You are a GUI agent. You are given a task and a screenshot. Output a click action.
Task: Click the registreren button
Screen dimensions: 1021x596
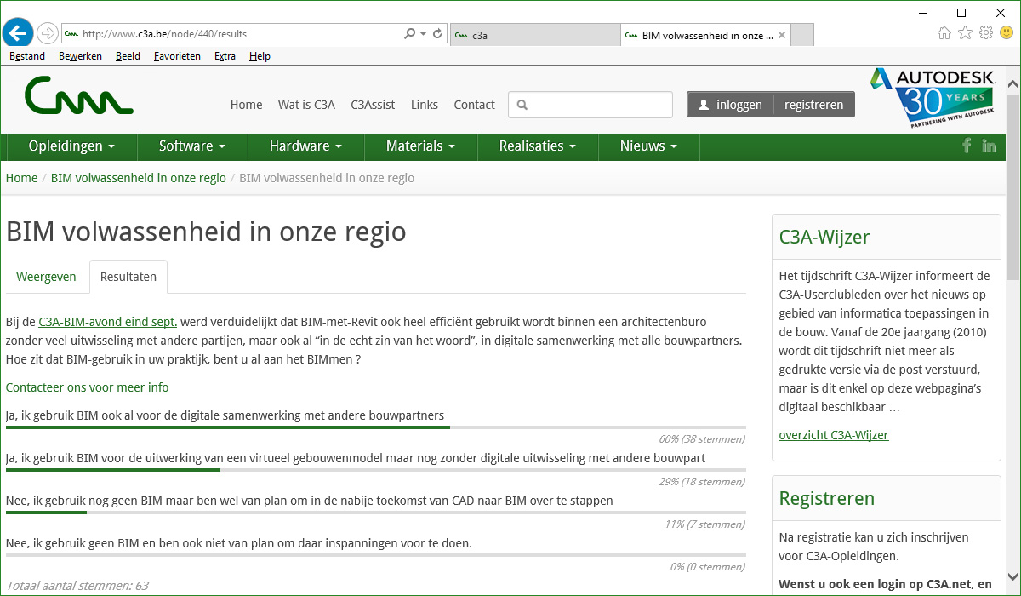point(814,105)
